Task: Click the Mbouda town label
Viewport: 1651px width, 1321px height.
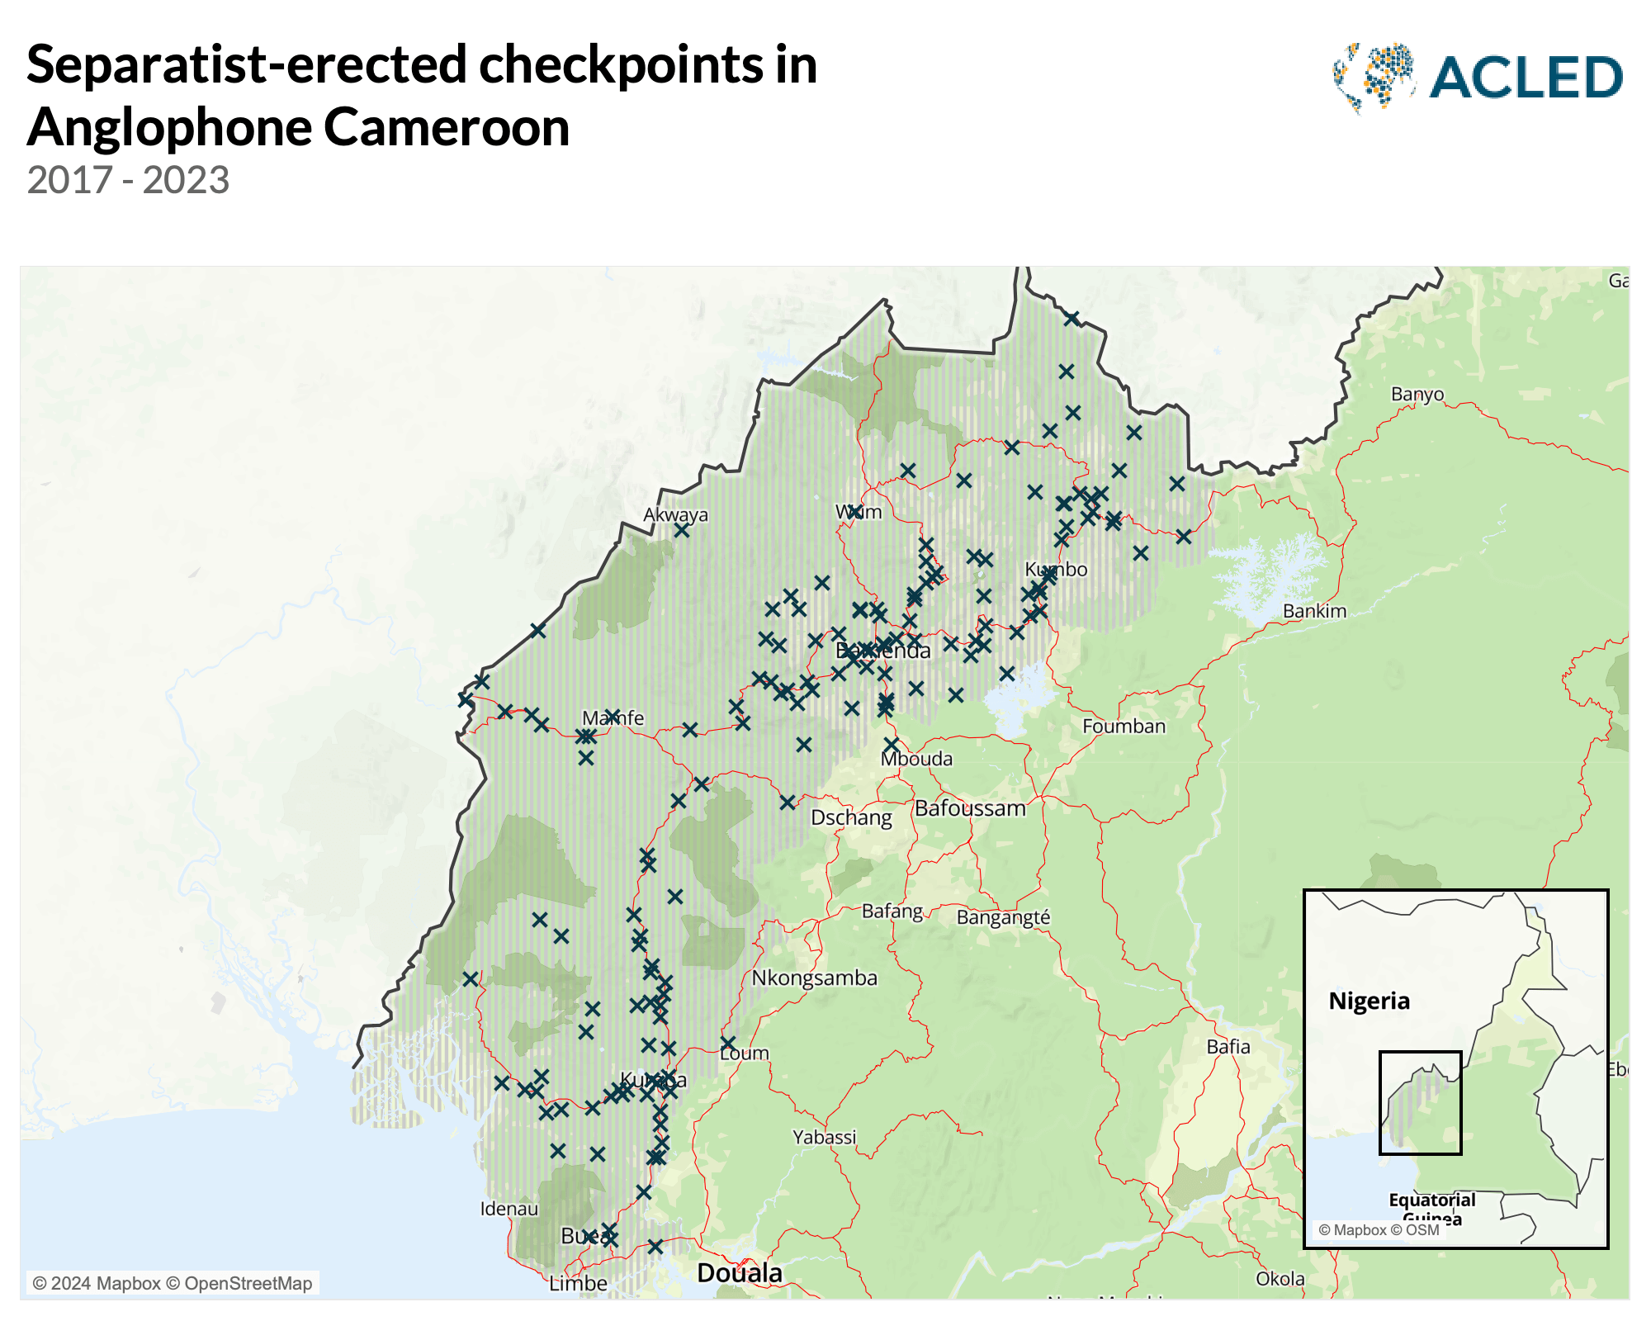Action: tap(916, 758)
